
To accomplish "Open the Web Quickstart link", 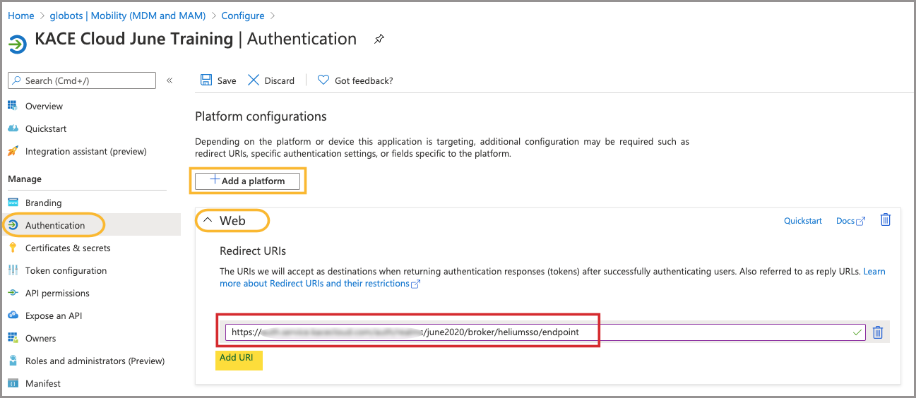I will (802, 221).
